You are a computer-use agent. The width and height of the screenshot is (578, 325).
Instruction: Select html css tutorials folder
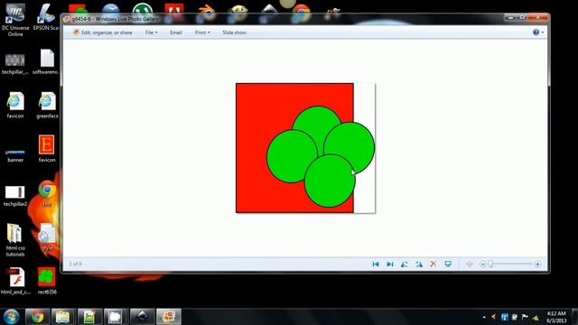tap(15, 239)
